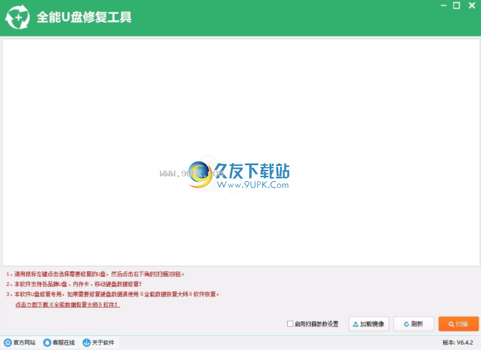Minimize the window

click(x=444, y=5)
